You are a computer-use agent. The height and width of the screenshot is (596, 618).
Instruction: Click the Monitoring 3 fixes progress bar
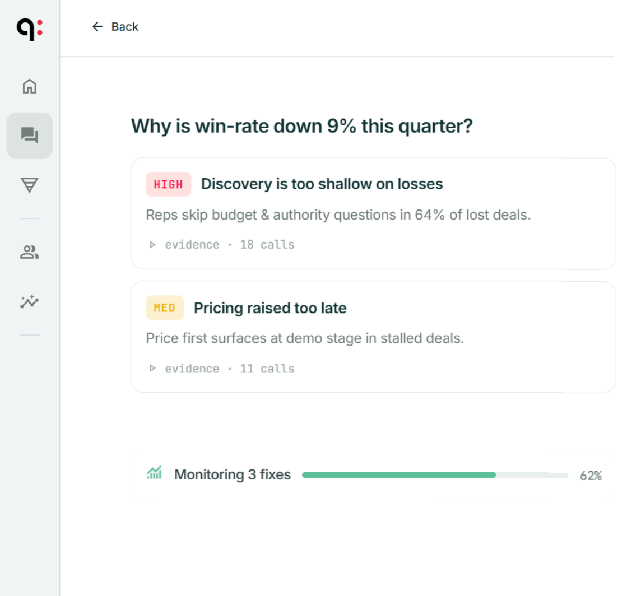point(435,475)
